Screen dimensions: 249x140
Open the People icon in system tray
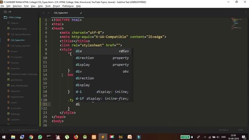click(x=198, y=137)
